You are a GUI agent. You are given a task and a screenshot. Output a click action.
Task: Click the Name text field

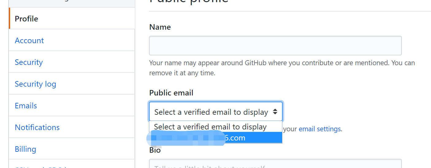point(275,46)
